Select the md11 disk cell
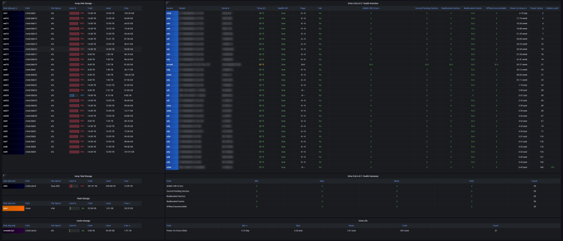 [14, 23]
